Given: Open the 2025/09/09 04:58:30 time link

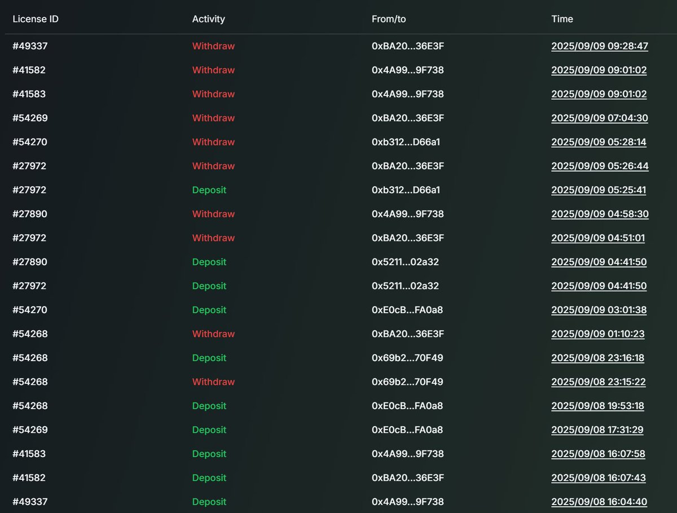Looking at the screenshot, I should point(600,214).
